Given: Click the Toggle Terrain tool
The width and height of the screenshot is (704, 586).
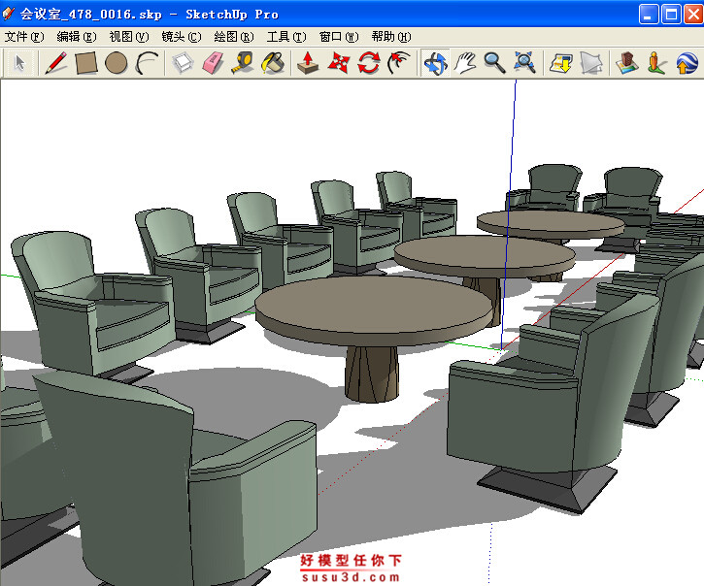Looking at the screenshot, I should 626,63.
